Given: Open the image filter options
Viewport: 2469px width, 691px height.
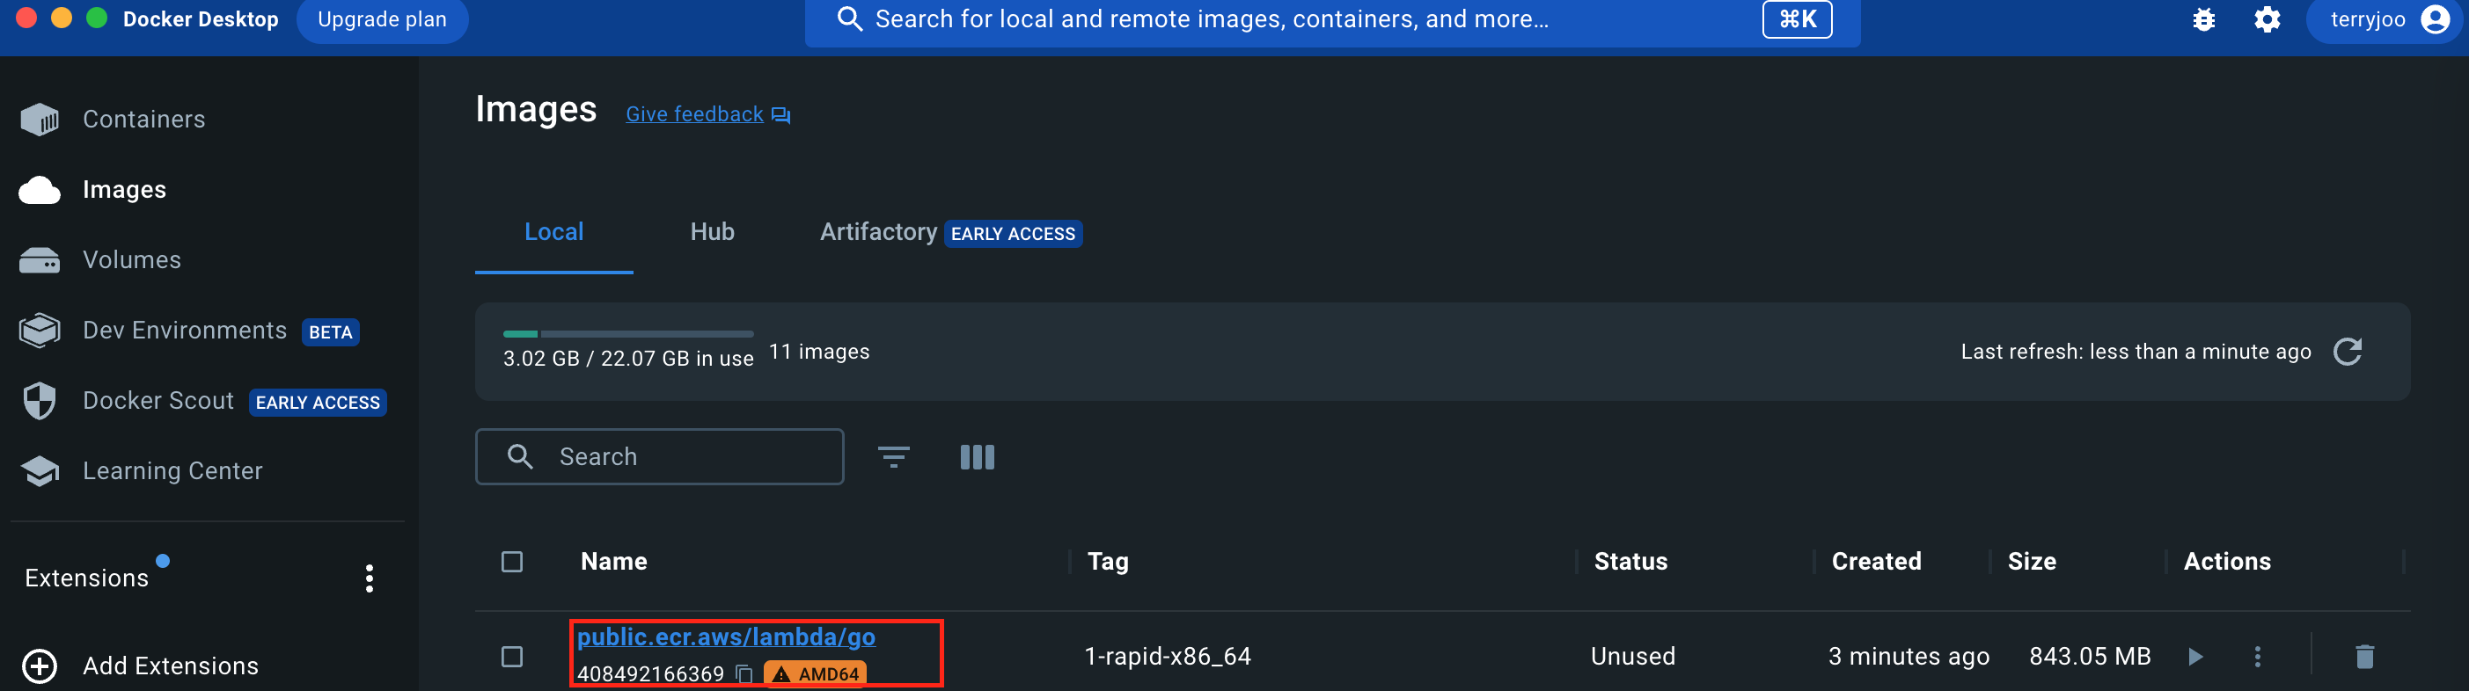Looking at the screenshot, I should [x=893, y=457].
